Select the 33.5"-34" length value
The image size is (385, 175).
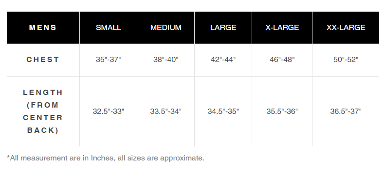pos(166,111)
